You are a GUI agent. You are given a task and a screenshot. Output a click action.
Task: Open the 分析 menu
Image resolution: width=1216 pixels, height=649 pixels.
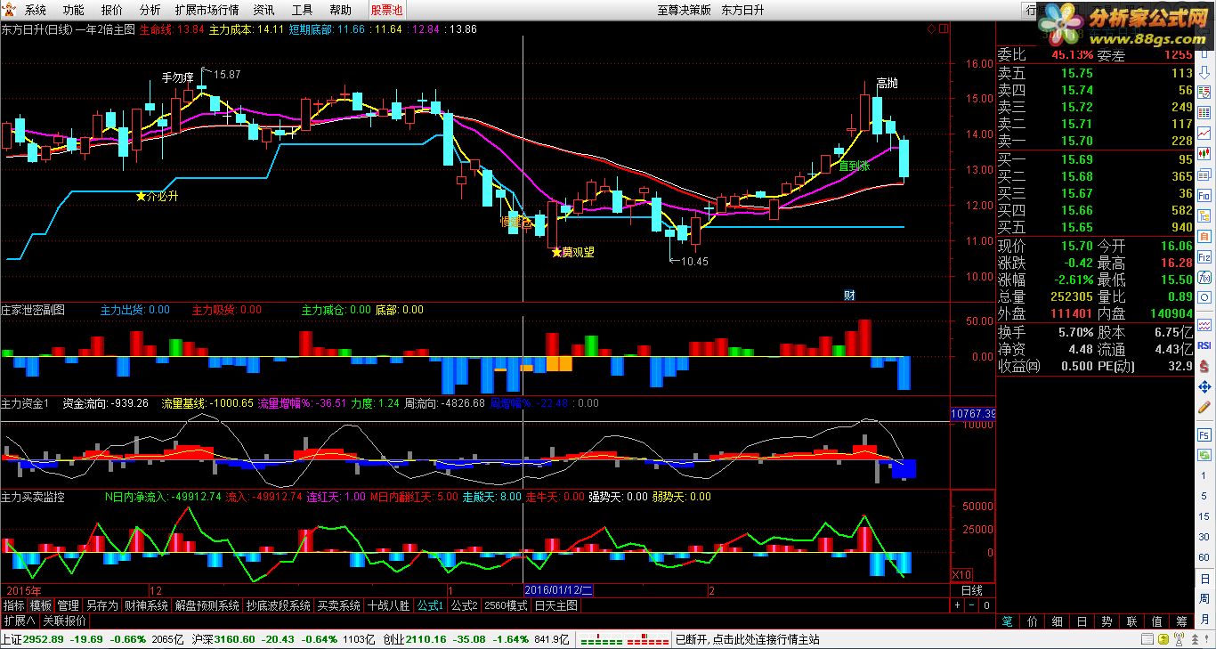[x=150, y=10]
